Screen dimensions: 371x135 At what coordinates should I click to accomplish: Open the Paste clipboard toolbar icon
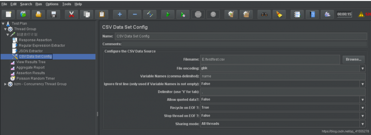click(x=101, y=14)
